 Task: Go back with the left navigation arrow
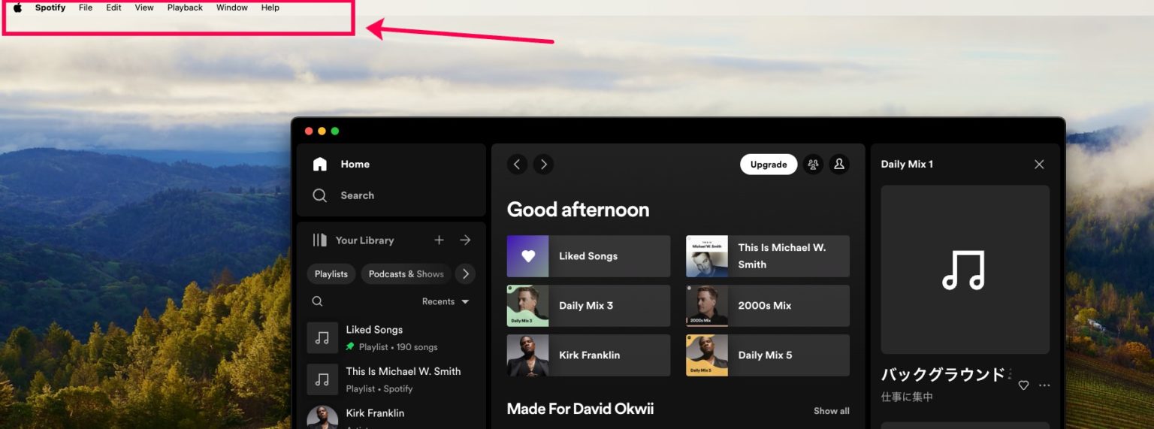517,165
